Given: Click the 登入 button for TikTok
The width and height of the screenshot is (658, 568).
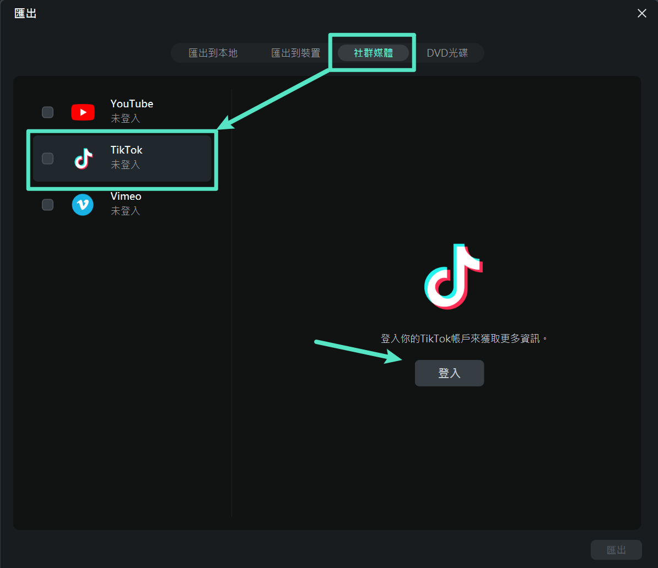Looking at the screenshot, I should [449, 373].
